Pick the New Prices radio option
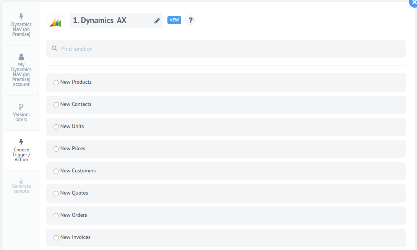The height and width of the screenshot is (250, 417). pos(56,149)
